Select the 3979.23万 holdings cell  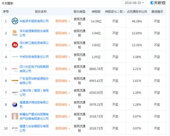coord(96,105)
